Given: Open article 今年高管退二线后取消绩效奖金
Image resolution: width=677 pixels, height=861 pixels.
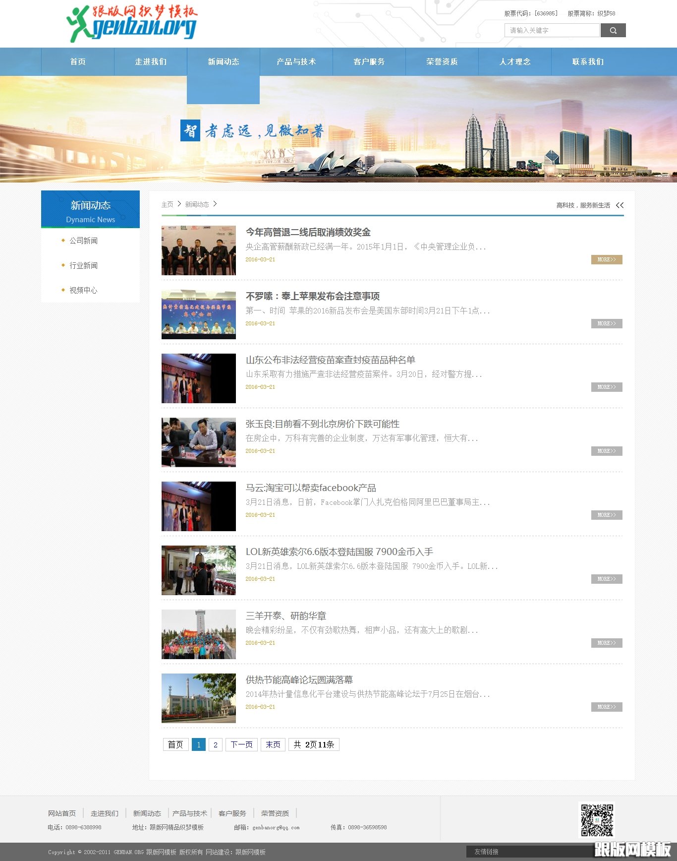Looking at the screenshot, I should [x=308, y=232].
